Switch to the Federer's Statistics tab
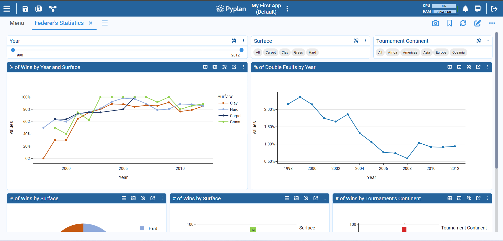This screenshot has height=241, width=503. (x=59, y=23)
